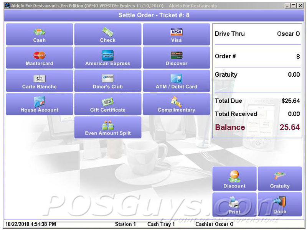The height and width of the screenshot is (230, 307).
Task: Maximize the Aldelo window
Action: click(x=294, y=6)
